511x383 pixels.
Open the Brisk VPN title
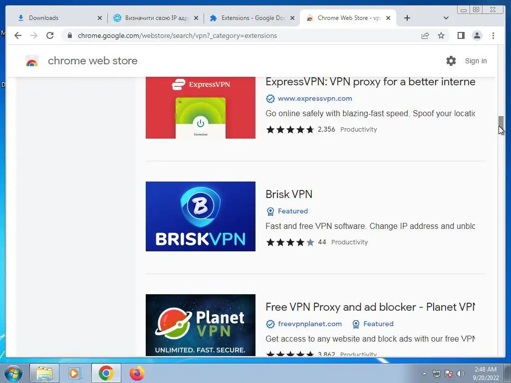[289, 194]
